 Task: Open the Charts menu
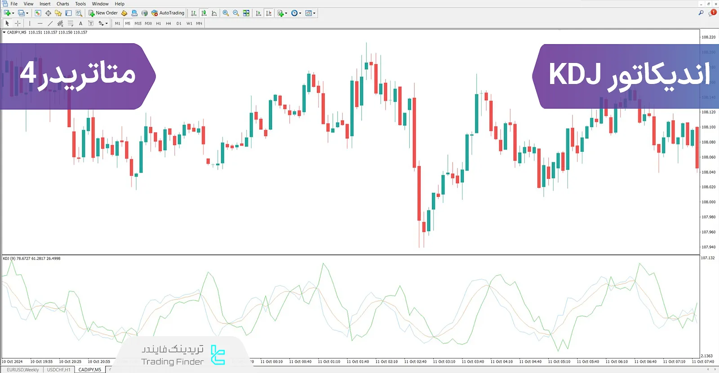click(62, 4)
